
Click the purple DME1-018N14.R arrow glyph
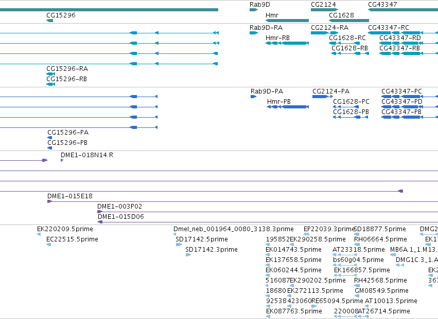pyautogui.click(x=62, y=160)
